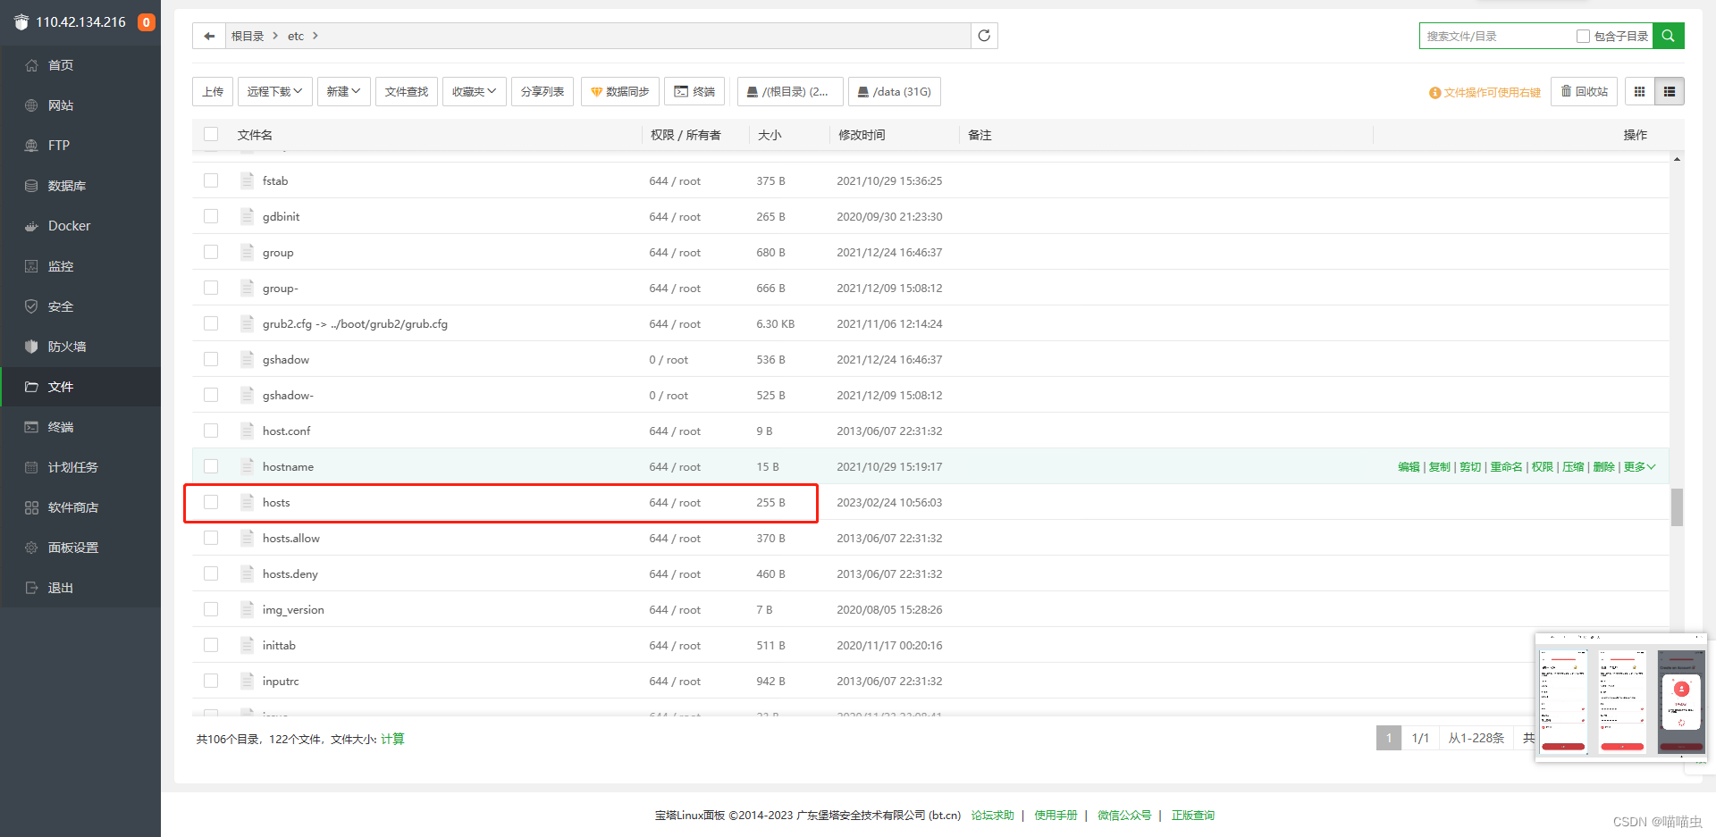Click the fstab file icon
This screenshot has height=837, width=1716.
pyautogui.click(x=247, y=180)
